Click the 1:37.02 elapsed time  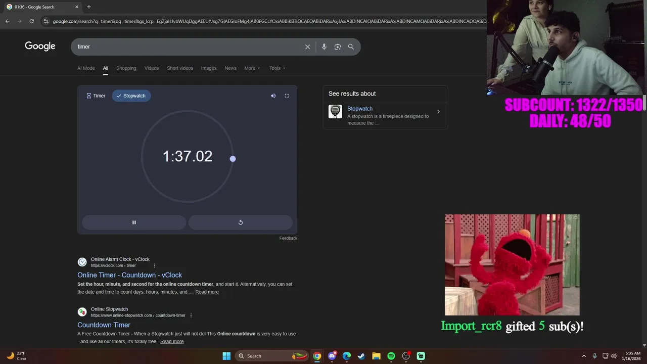point(187,156)
